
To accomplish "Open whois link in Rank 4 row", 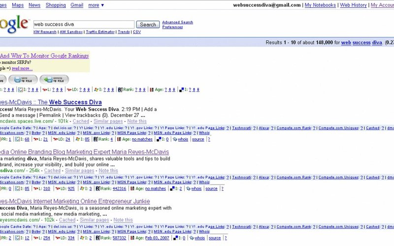I will (x=183, y=139).
